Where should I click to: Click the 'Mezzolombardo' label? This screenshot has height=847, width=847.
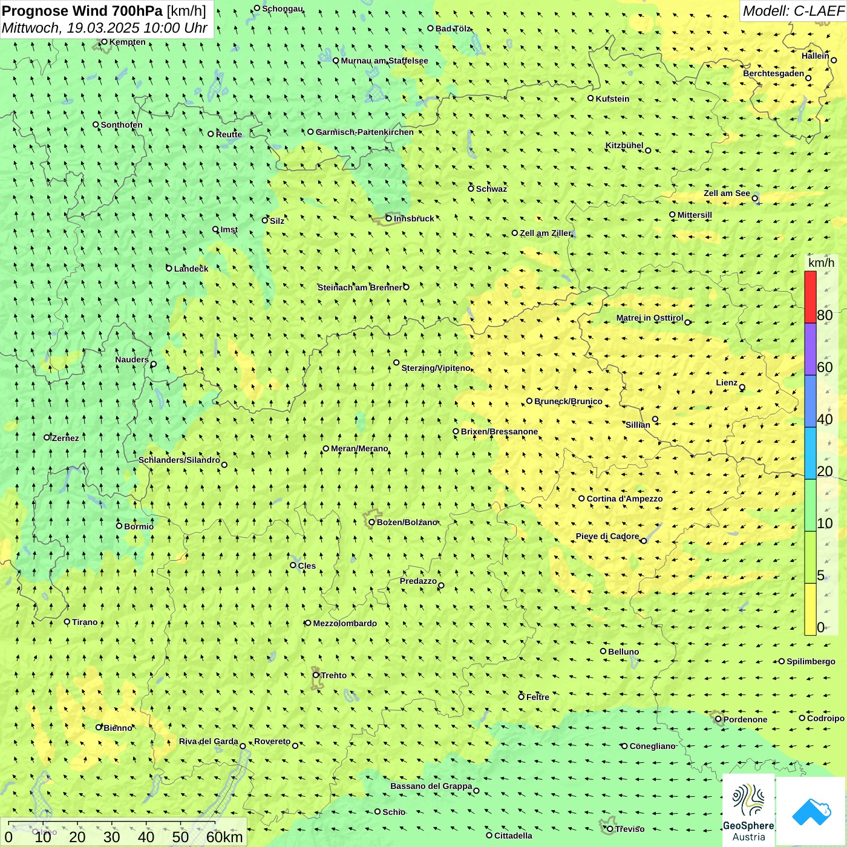coord(345,623)
